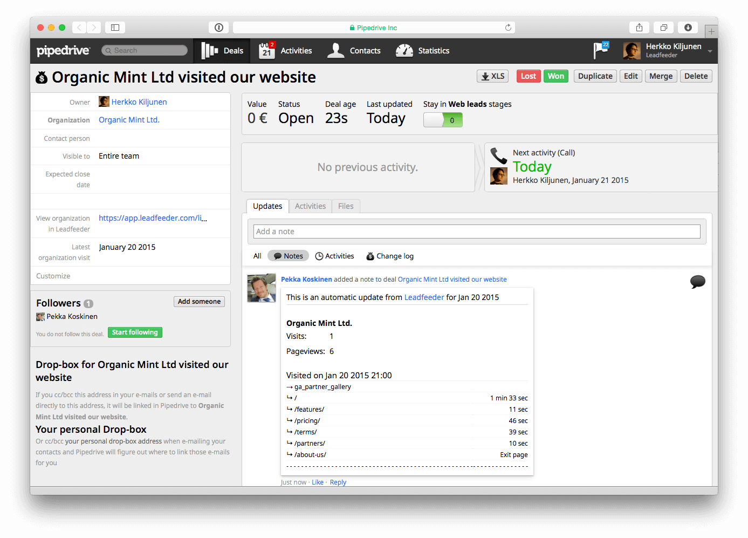Filter updates by Change log

390,256
